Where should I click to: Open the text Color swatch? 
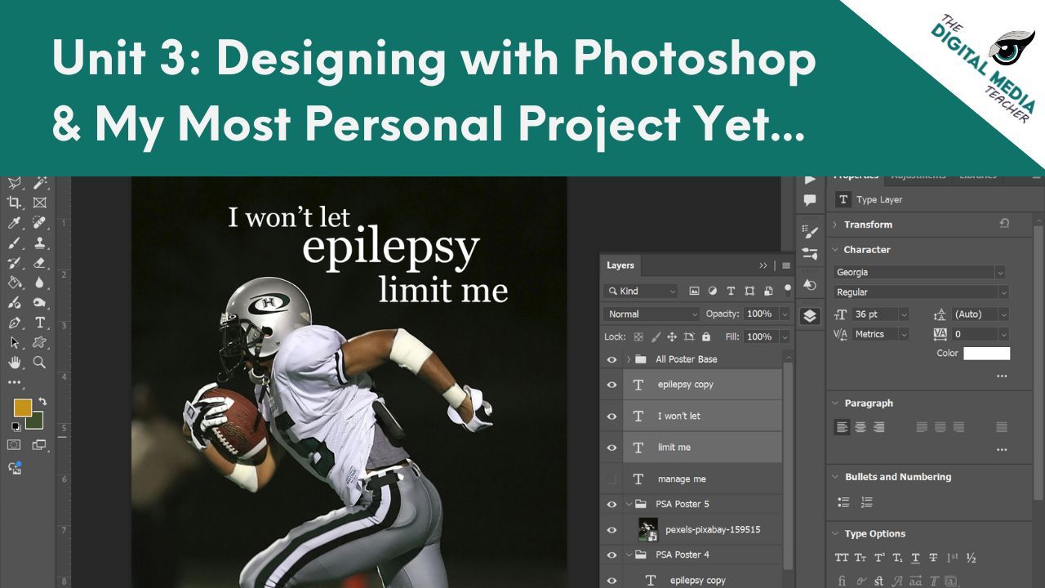pyautogui.click(x=986, y=354)
